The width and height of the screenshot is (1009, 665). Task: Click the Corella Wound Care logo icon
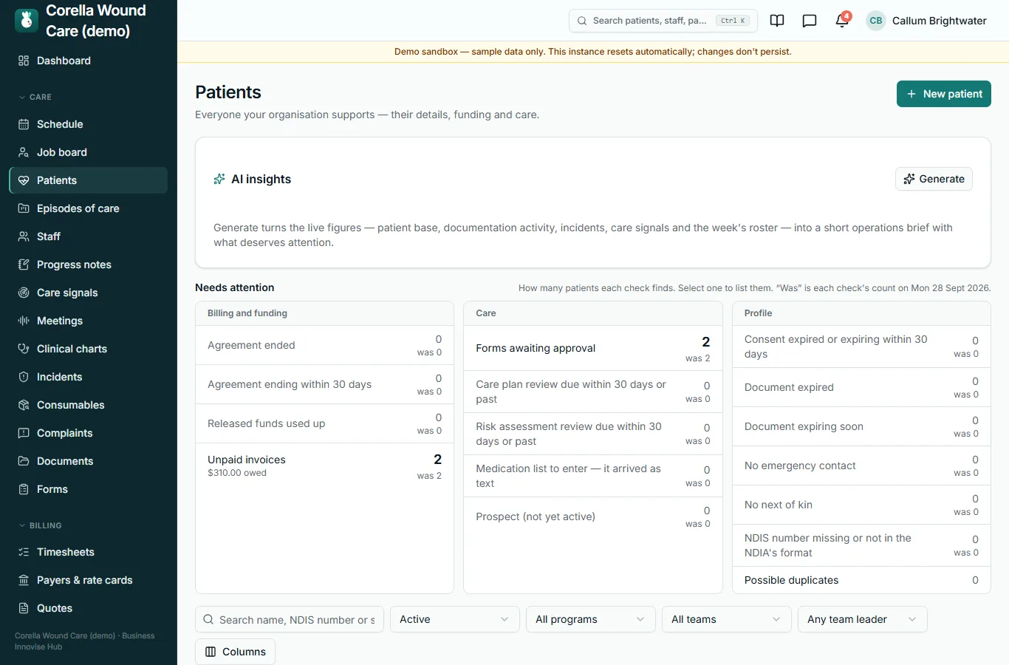click(27, 21)
